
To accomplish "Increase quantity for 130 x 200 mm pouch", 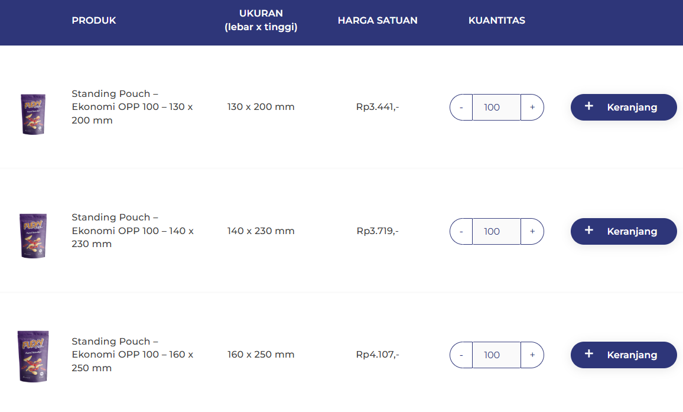I will pos(532,108).
